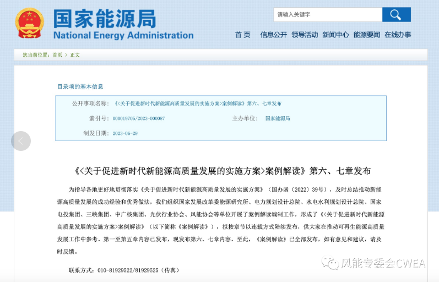
Task: Click the 目录项的基本信息 section heading
Action: (80, 86)
